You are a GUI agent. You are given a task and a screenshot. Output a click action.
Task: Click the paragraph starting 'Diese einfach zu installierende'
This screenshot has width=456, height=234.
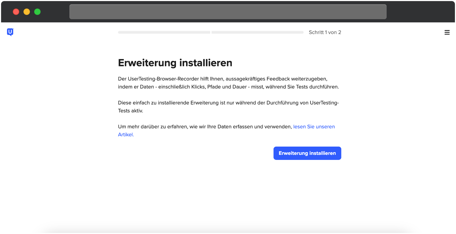point(229,107)
